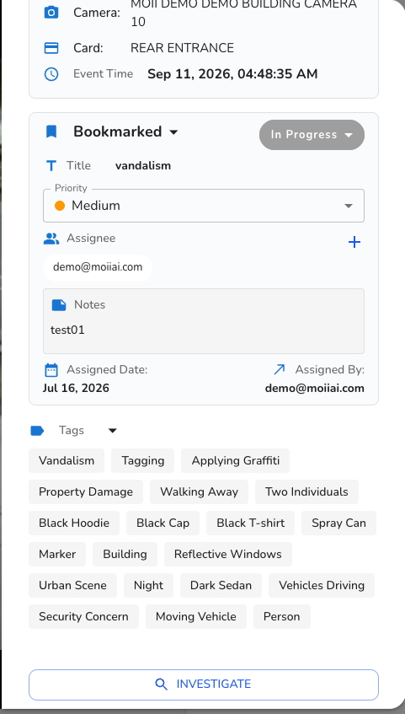Select the Black T-shirt tag

click(250, 523)
